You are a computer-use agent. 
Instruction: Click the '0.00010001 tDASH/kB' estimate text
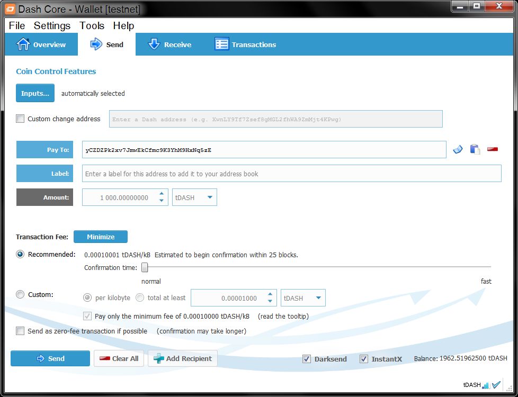(x=117, y=255)
